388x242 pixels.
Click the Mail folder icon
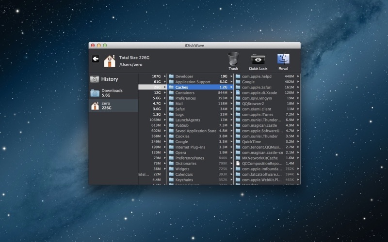[171, 104]
